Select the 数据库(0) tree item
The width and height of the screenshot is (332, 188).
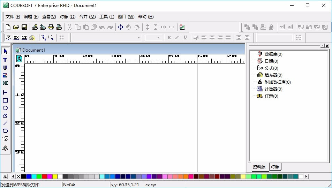pyautogui.click(x=273, y=54)
